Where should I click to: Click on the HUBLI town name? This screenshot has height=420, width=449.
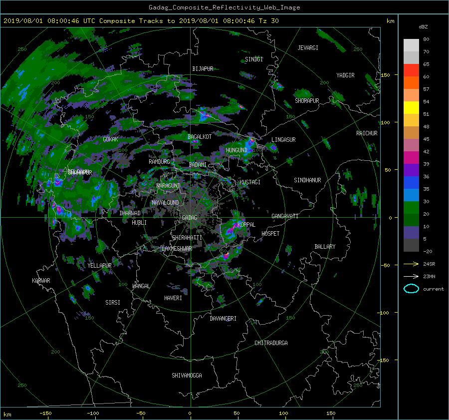[x=139, y=222]
